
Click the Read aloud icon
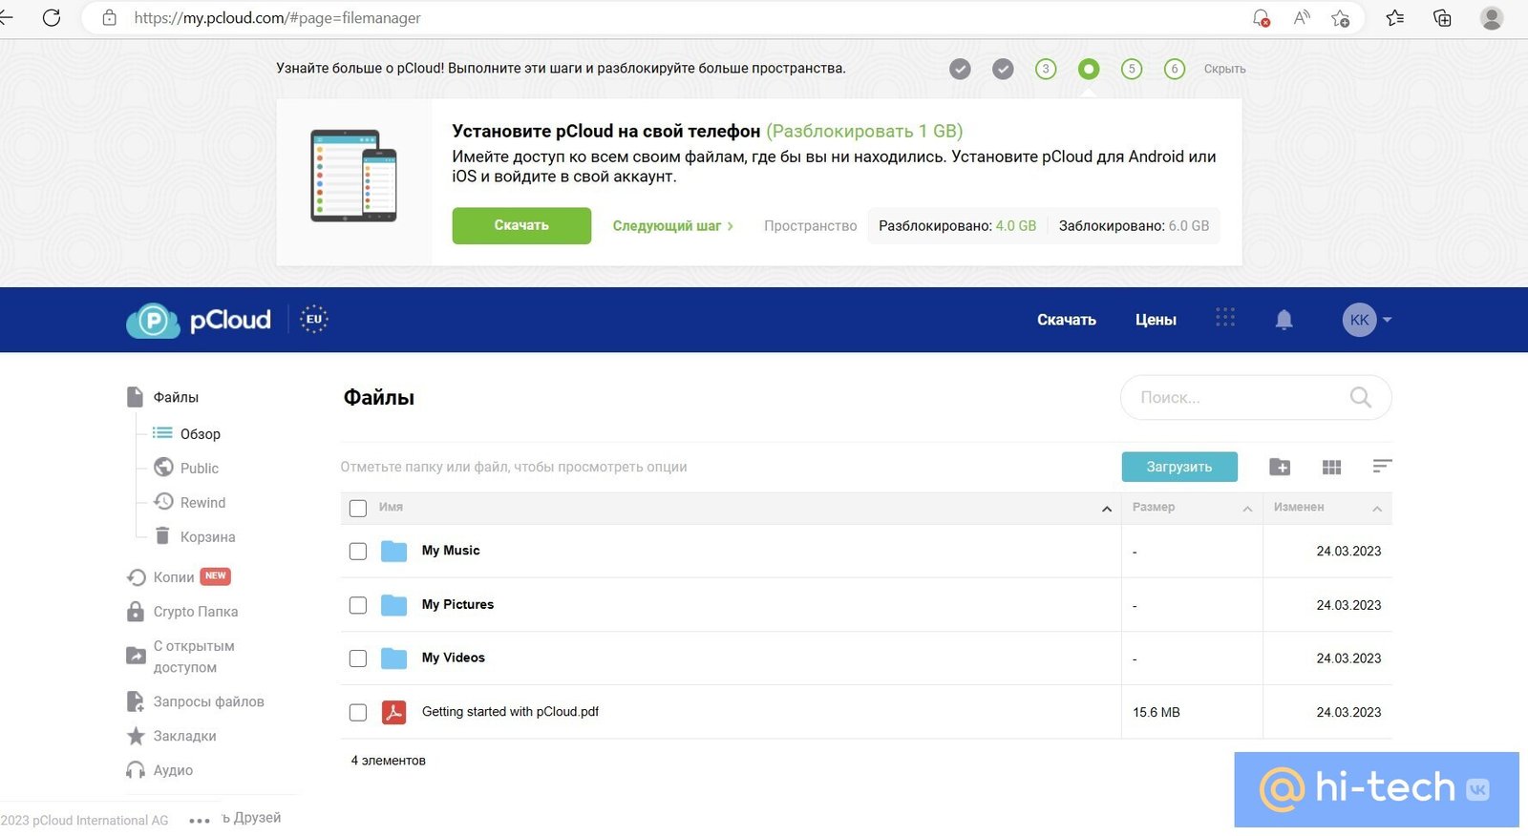1302,17
